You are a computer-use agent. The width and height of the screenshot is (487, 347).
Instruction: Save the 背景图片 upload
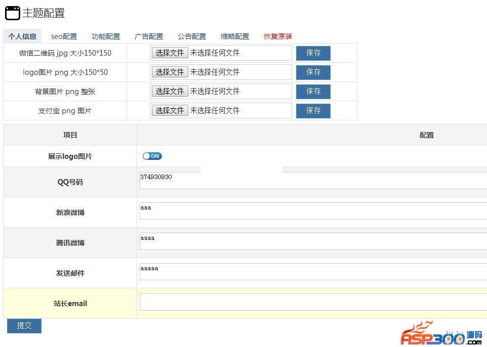click(x=313, y=92)
